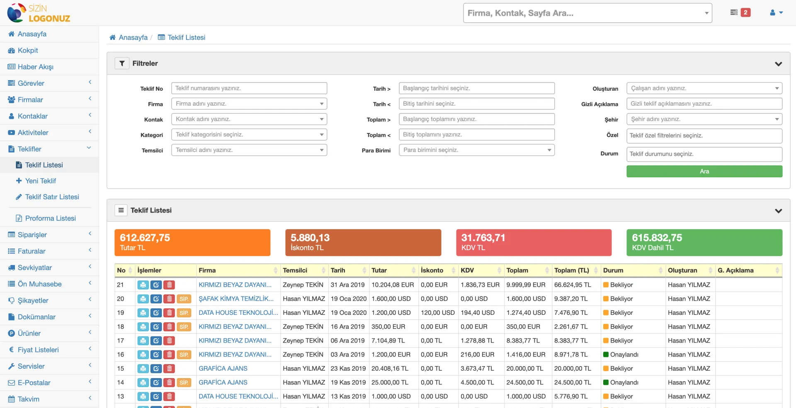Screen dimensions: 796x408
Task: Open GRAFİCA AJANS link in row 15
Action: click(x=223, y=369)
